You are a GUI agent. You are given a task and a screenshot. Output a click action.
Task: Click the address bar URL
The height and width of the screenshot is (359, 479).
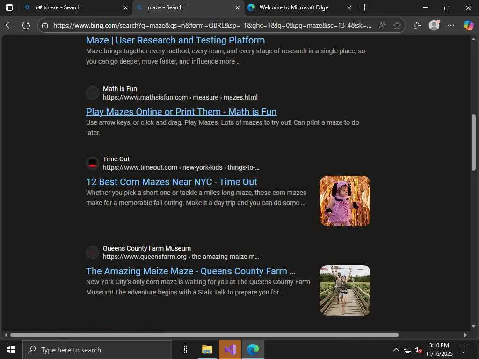click(x=212, y=25)
